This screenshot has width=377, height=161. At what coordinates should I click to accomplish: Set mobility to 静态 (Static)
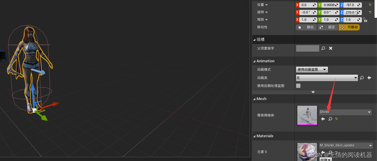pyautogui.click(x=307, y=27)
